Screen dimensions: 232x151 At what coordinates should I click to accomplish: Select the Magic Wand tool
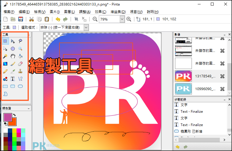pyautogui.click(x=5, y=56)
